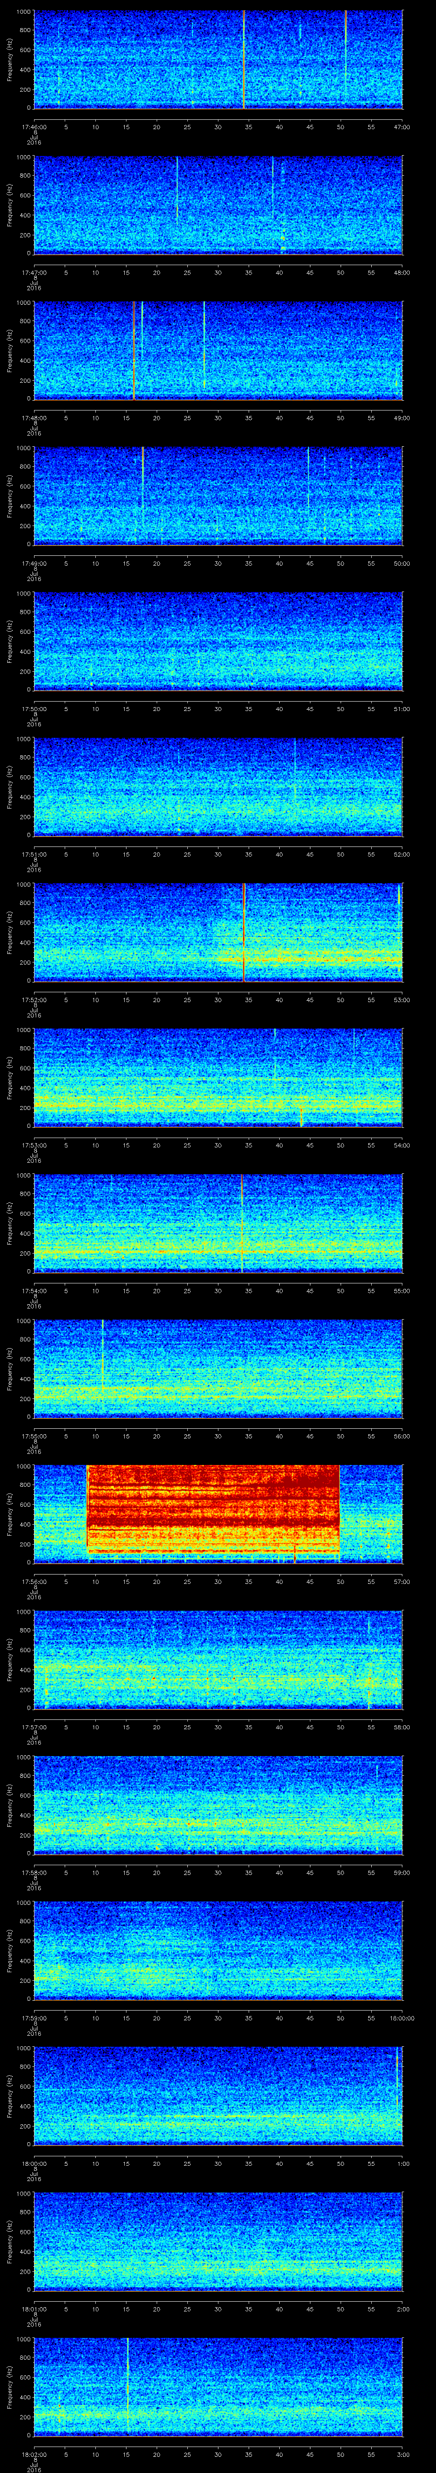Click Frequency (Hz) axis label of 17:56 panel
Screen dimensions: 436x2473
pyautogui.click(x=10, y=1514)
